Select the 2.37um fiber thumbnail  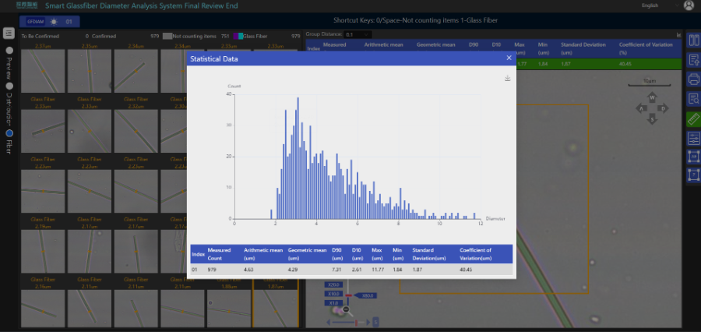pyautogui.click(x=43, y=70)
